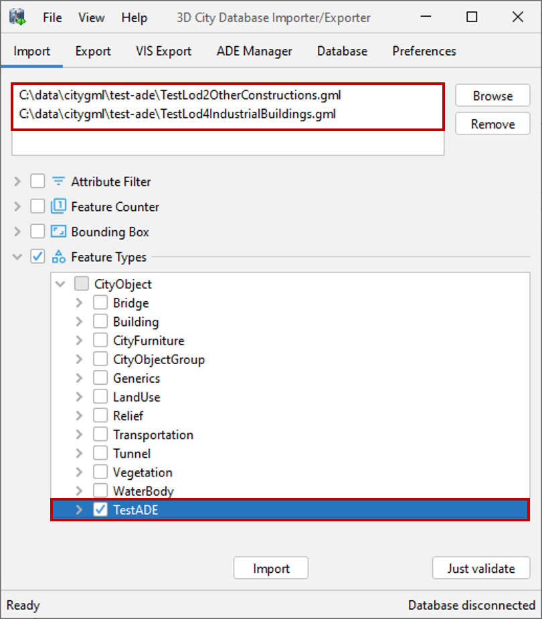Select the LandUse tree row label

(137, 397)
